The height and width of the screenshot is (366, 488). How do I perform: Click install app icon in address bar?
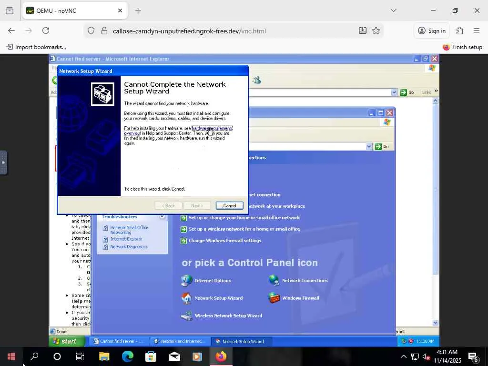[362, 30]
